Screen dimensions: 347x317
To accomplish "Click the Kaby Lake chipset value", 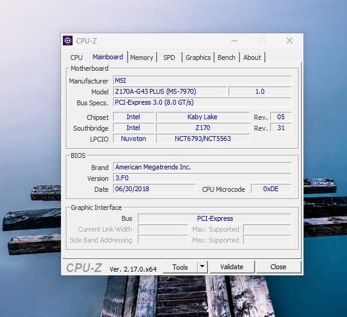I will point(203,117).
